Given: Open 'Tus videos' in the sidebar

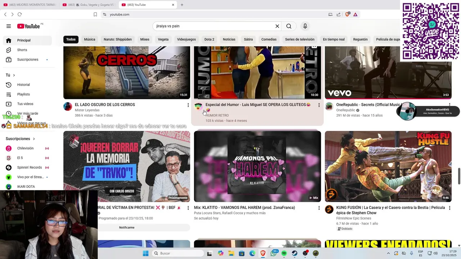Looking at the screenshot, I should [x=27, y=104].
